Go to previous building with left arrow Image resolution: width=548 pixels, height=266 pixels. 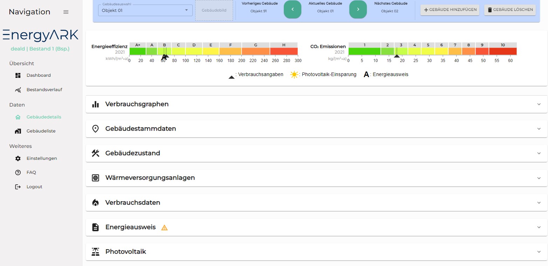point(293,9)
